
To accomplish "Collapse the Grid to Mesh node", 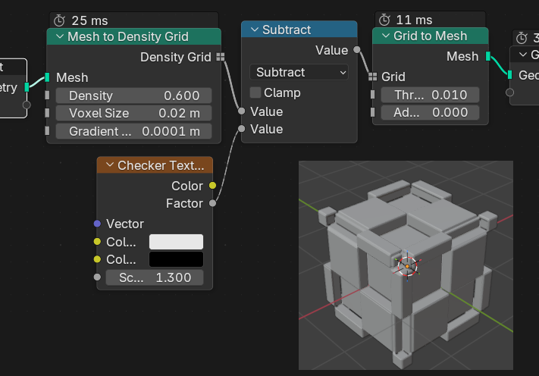I will point(384,36).
